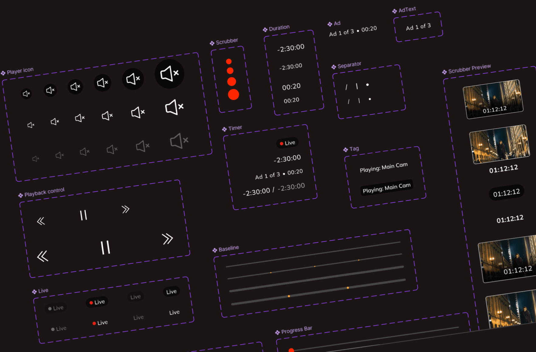Click red-dot Live label without pill background
This screenshot has width=536, height=352.
pos(100,323)
